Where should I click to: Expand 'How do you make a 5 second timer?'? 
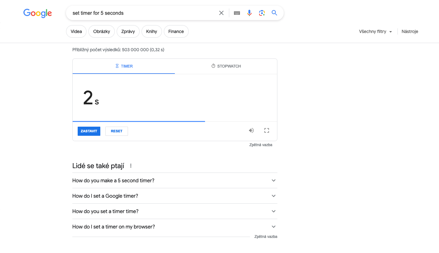175,180
